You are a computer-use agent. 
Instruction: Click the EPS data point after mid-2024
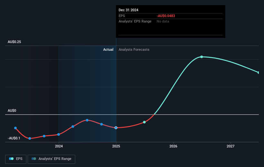pos(102,124)
